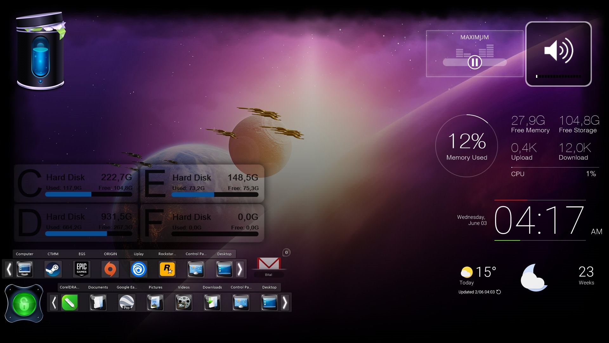Open Google Earth Pro icon
Image resolution: width=609 pixels, height=343 pixels.
tap(127, 302)
